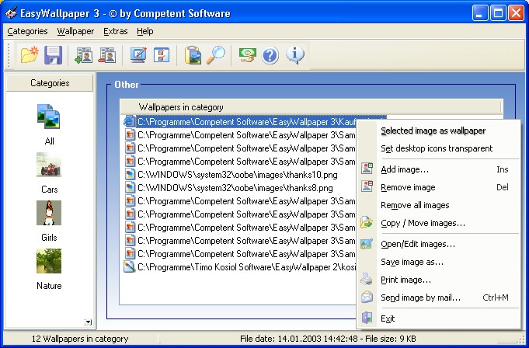
Task: Choose Remove image in context menu
Action: tap(438, 187)
